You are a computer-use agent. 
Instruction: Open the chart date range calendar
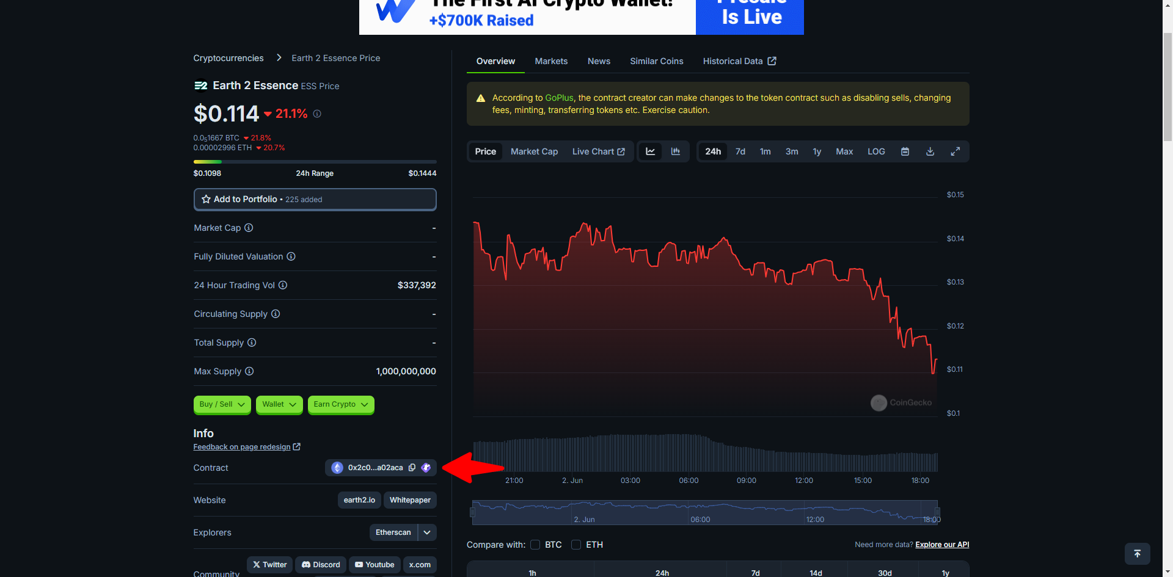pyautogui.click(x=905, y=151)
